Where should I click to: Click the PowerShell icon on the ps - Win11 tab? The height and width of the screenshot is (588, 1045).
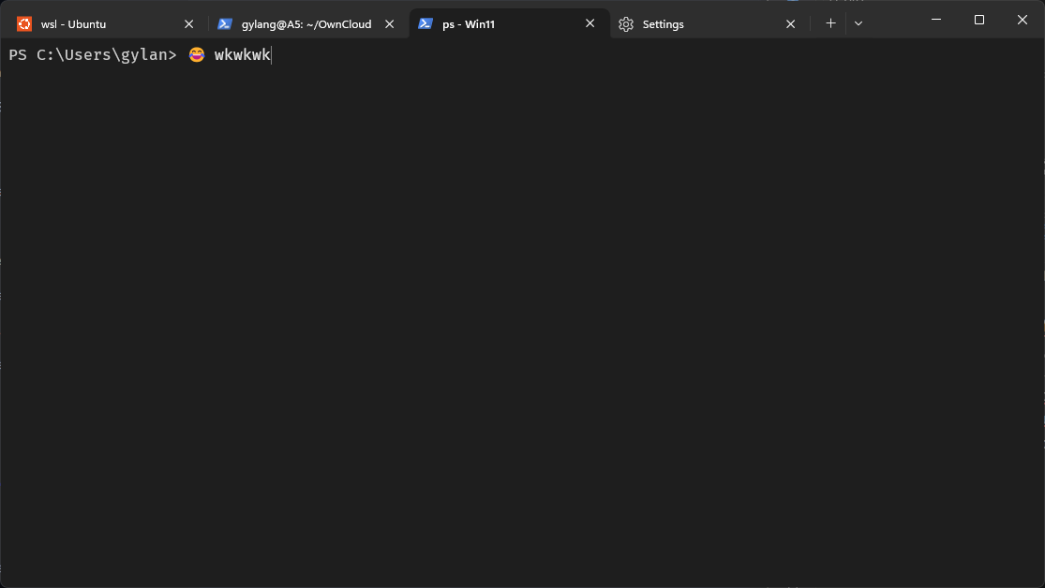425,24
